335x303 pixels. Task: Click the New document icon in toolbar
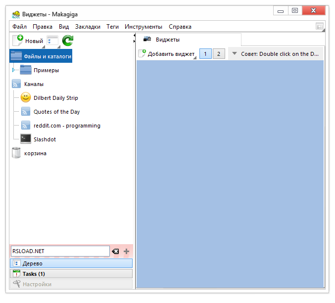click(17, 41)
